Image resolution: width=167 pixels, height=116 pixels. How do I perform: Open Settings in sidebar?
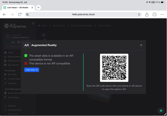click(10, 106)
